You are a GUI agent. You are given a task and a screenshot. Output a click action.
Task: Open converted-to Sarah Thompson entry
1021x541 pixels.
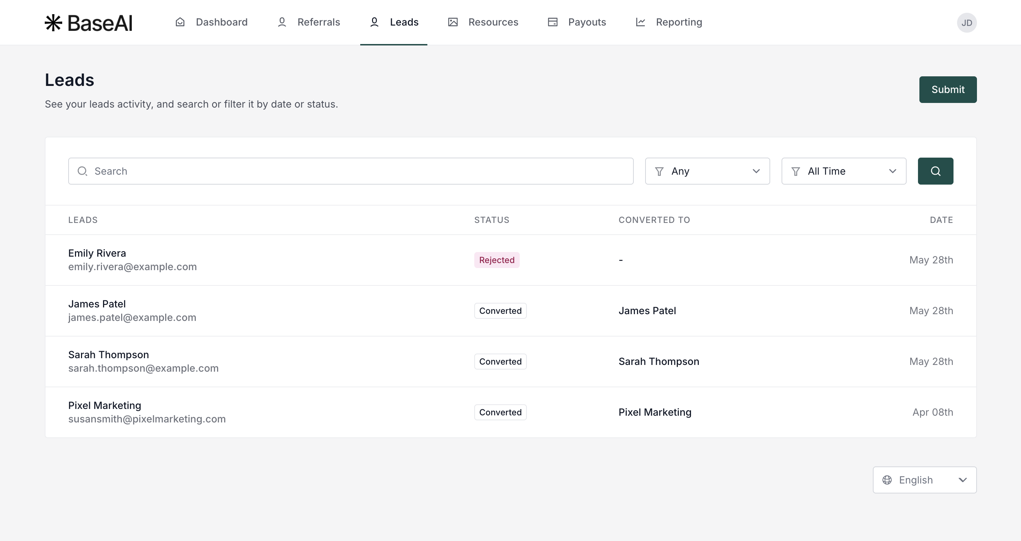pyautogui.click(x=659, y=362)
